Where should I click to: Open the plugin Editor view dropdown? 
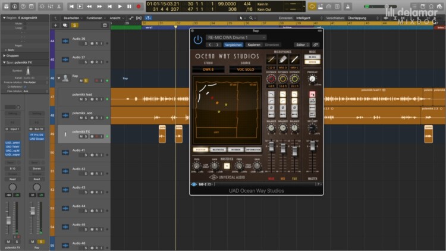pyautogui.click(x=301, y=45)
